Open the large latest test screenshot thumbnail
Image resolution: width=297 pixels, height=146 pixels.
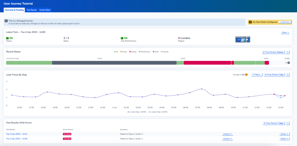point(241,39)
